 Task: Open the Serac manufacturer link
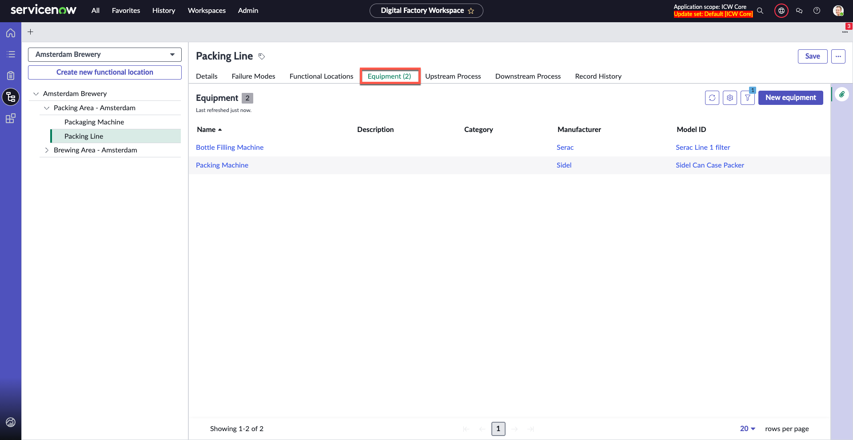coord(565,148)
